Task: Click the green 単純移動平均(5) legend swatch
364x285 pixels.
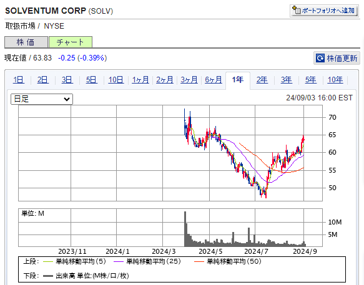Action: pyautogui.click(x=48, y=262)
